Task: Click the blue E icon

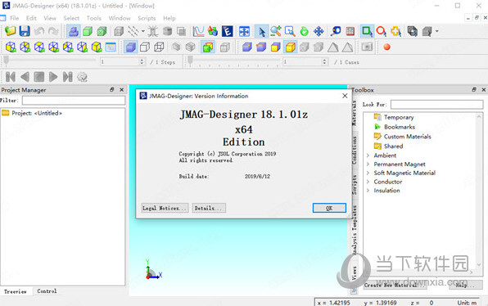Action: [227, 31]
